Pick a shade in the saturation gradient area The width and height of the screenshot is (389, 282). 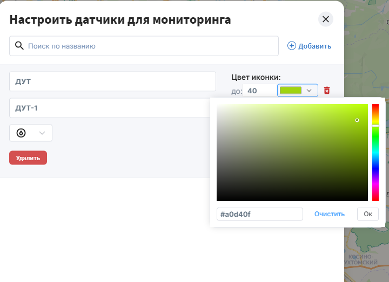pos(292,153)
